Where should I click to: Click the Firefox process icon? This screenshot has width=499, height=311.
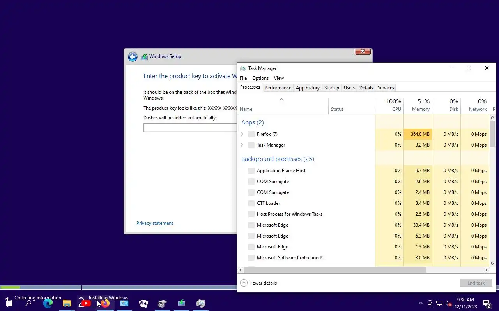(x=251, y=134)
